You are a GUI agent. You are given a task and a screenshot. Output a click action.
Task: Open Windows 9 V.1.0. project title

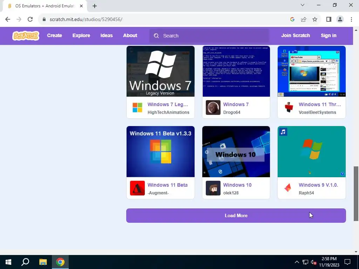tap(318, 185)
